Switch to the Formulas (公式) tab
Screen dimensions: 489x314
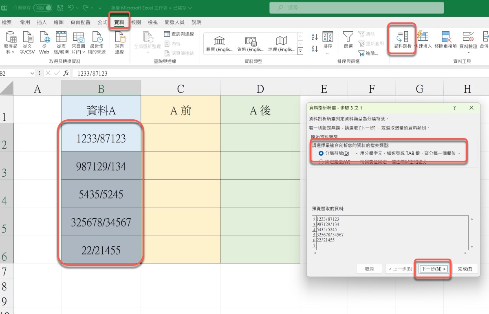coord(102,22)
